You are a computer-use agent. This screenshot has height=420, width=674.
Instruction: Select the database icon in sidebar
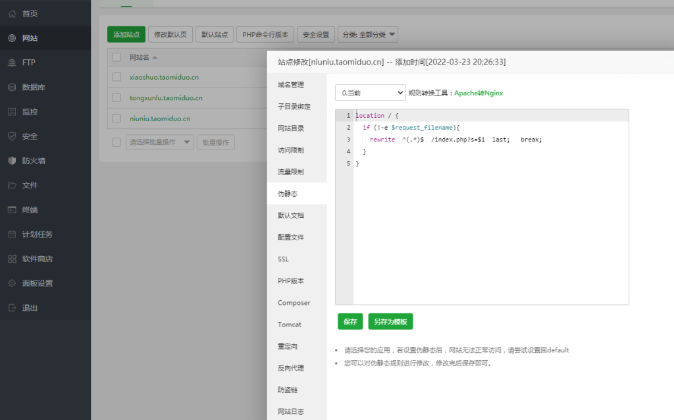point(12,87)
